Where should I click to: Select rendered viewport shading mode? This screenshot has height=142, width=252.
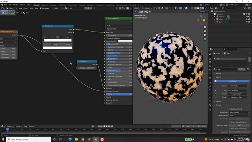tap(203, 8)
